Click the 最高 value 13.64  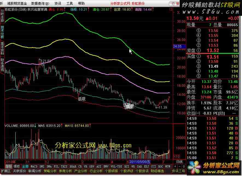206,87
